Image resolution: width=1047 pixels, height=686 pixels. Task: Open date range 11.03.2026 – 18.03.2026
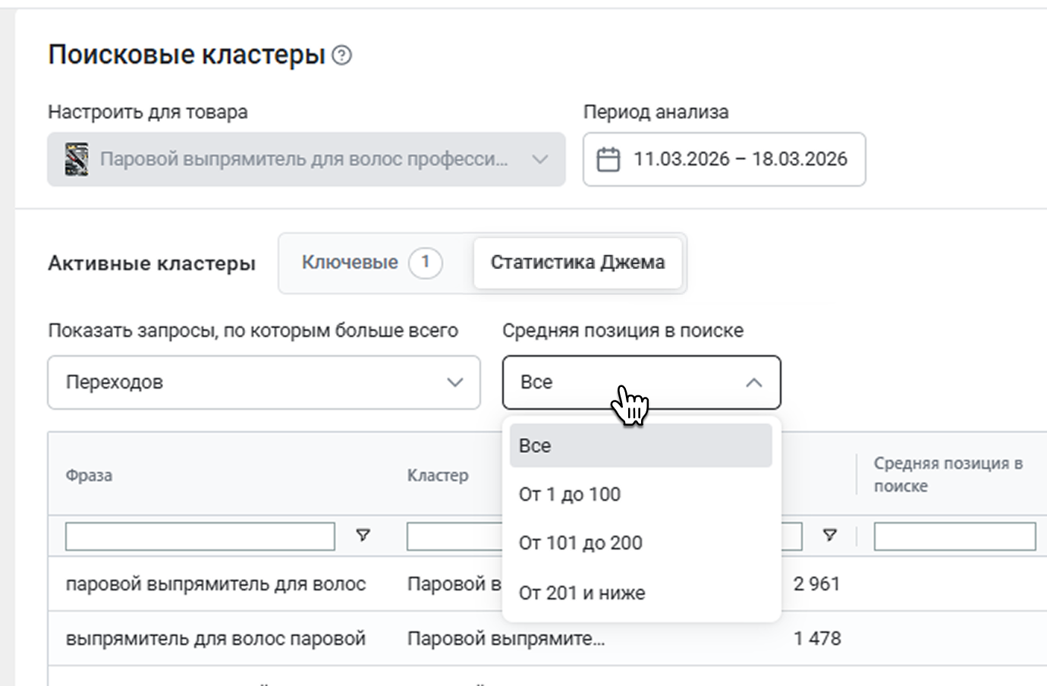tap(739, 159)
